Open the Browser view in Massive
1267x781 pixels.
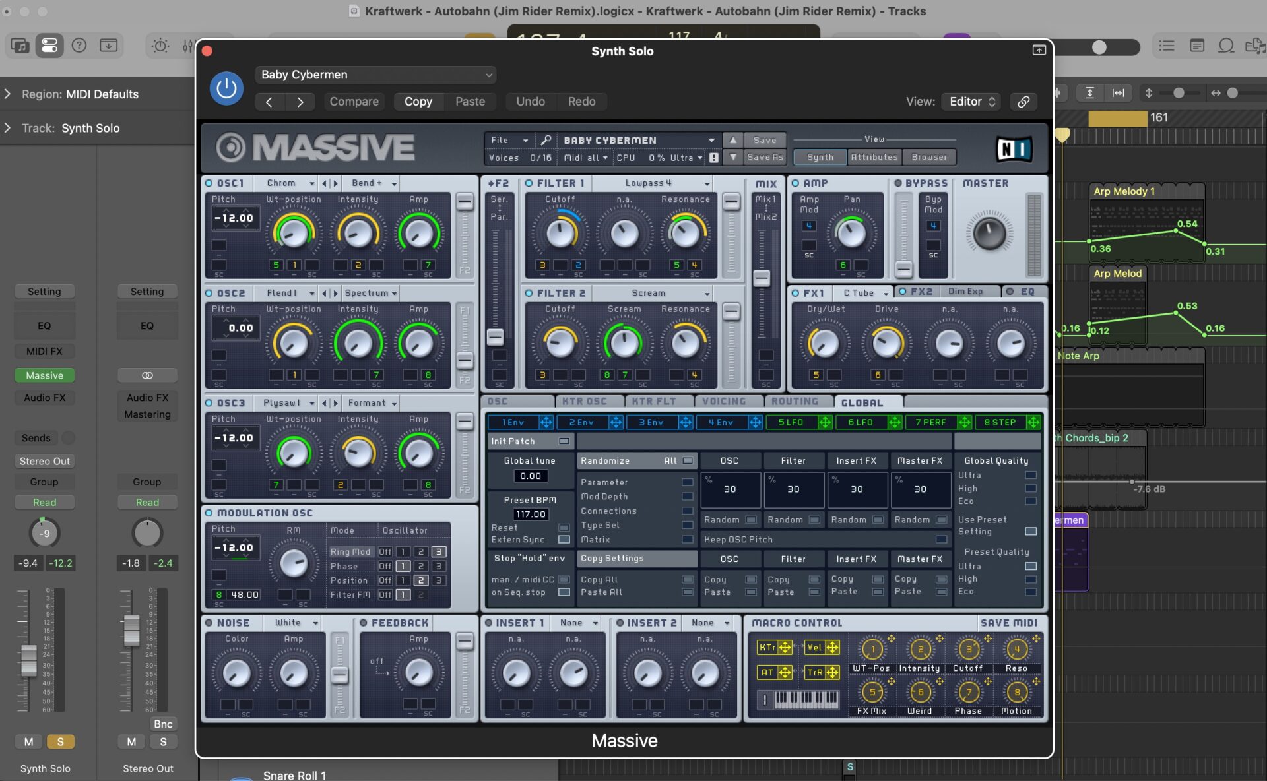929,157
